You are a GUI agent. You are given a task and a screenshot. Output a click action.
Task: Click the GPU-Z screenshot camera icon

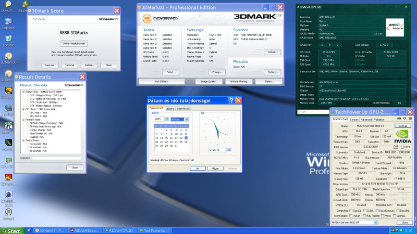399,119
